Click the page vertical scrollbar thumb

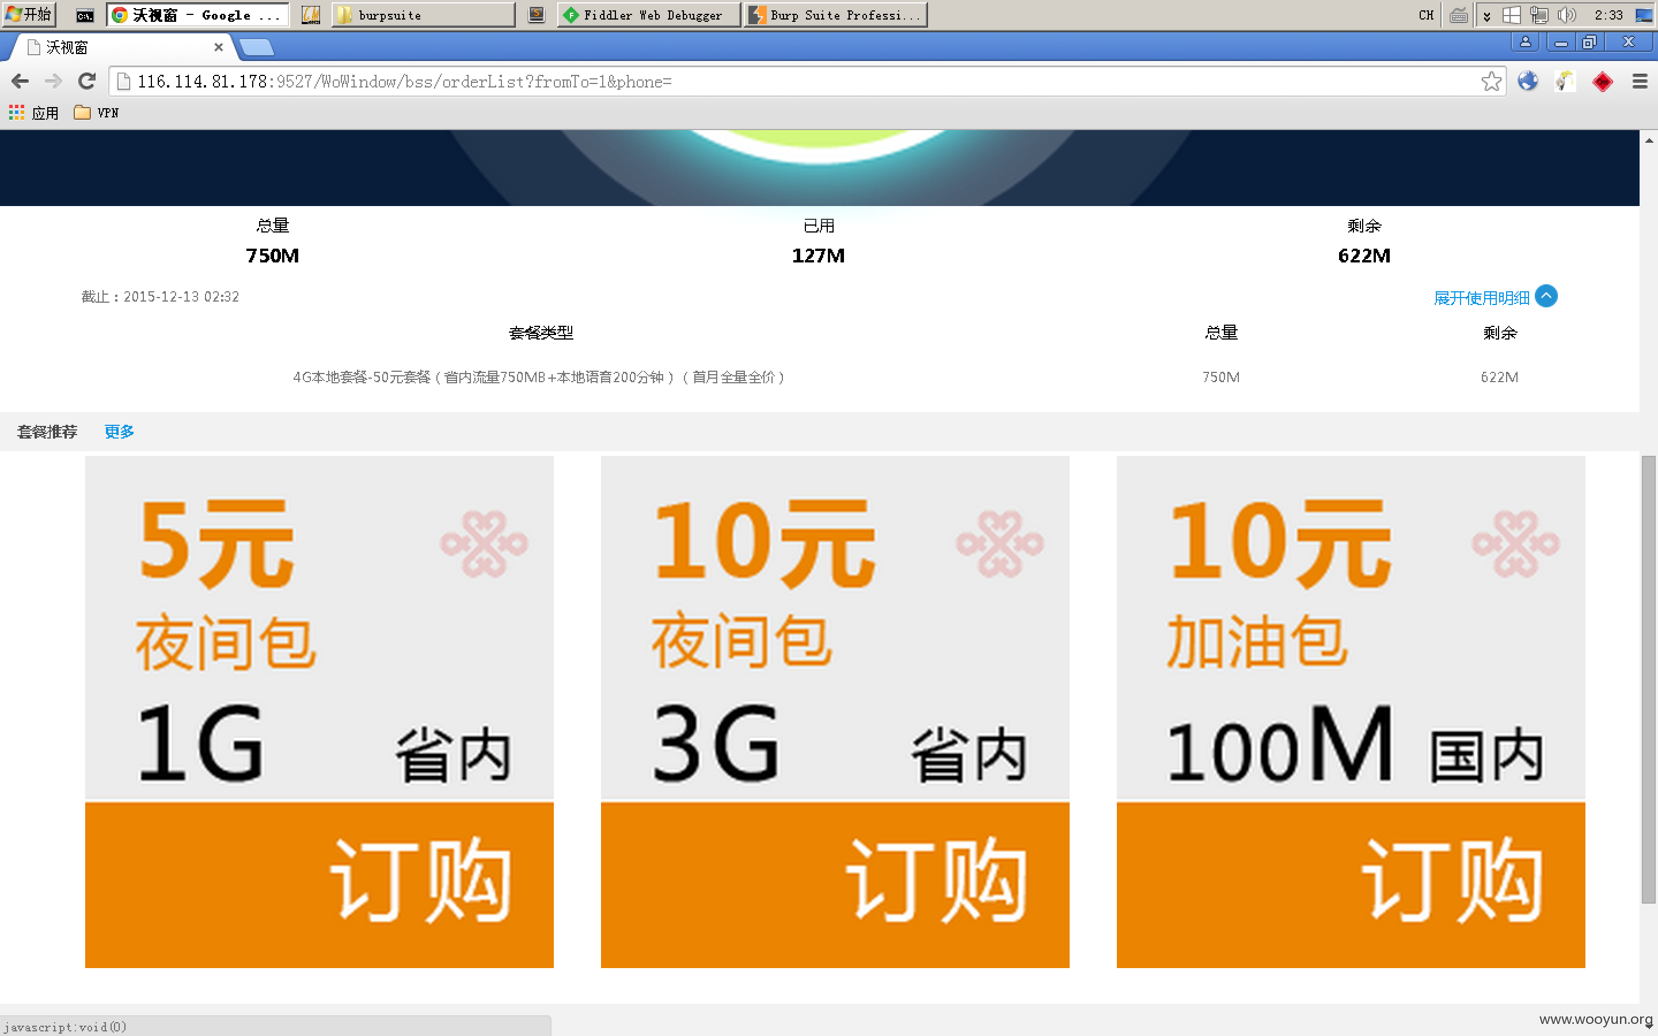tap(1648, 680)
